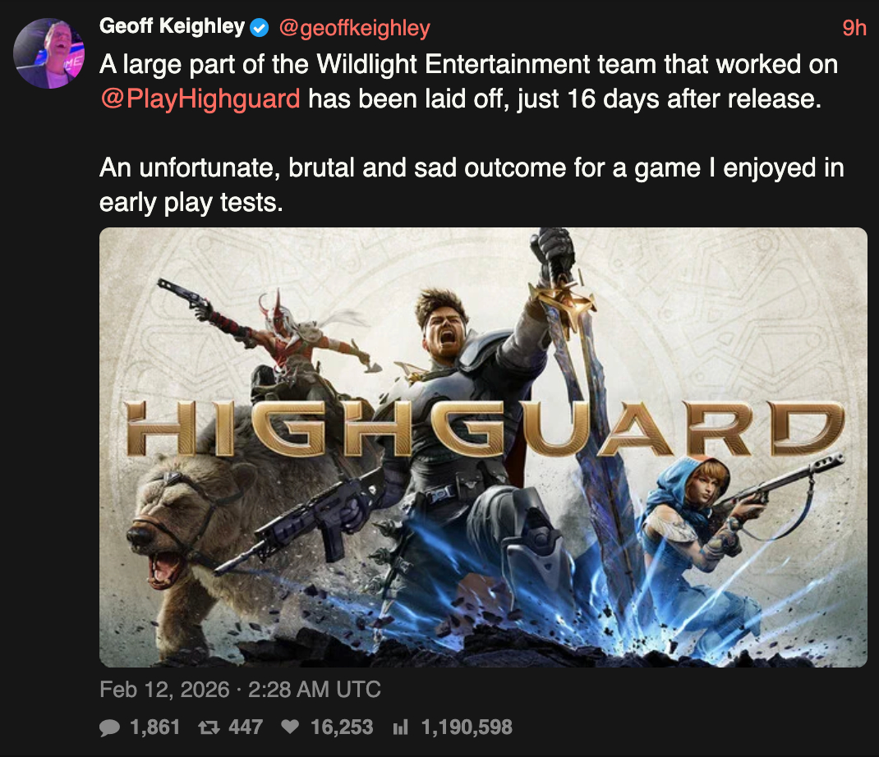Open Geoff Keighley's profile avatar

point(48,53)
